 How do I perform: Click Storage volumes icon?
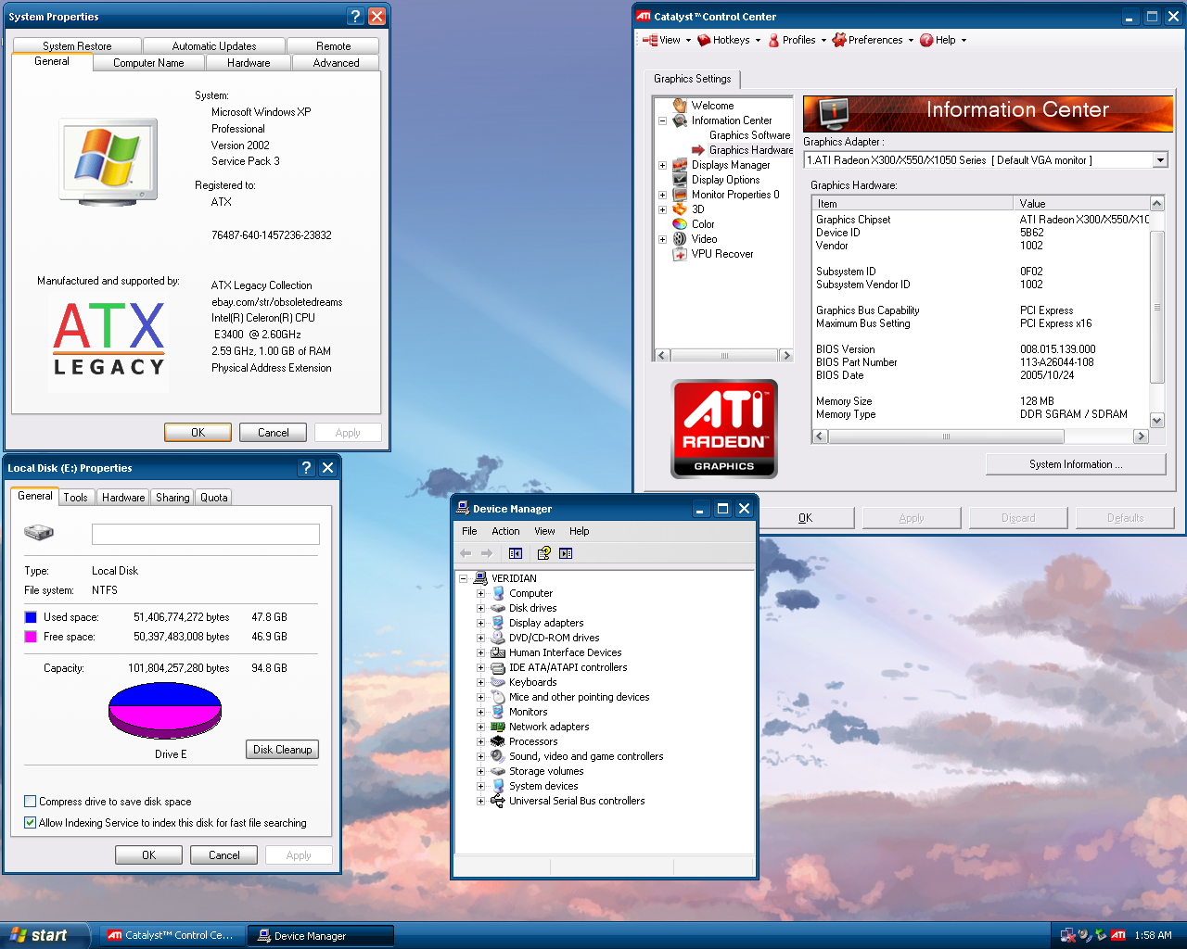(498, 771)
